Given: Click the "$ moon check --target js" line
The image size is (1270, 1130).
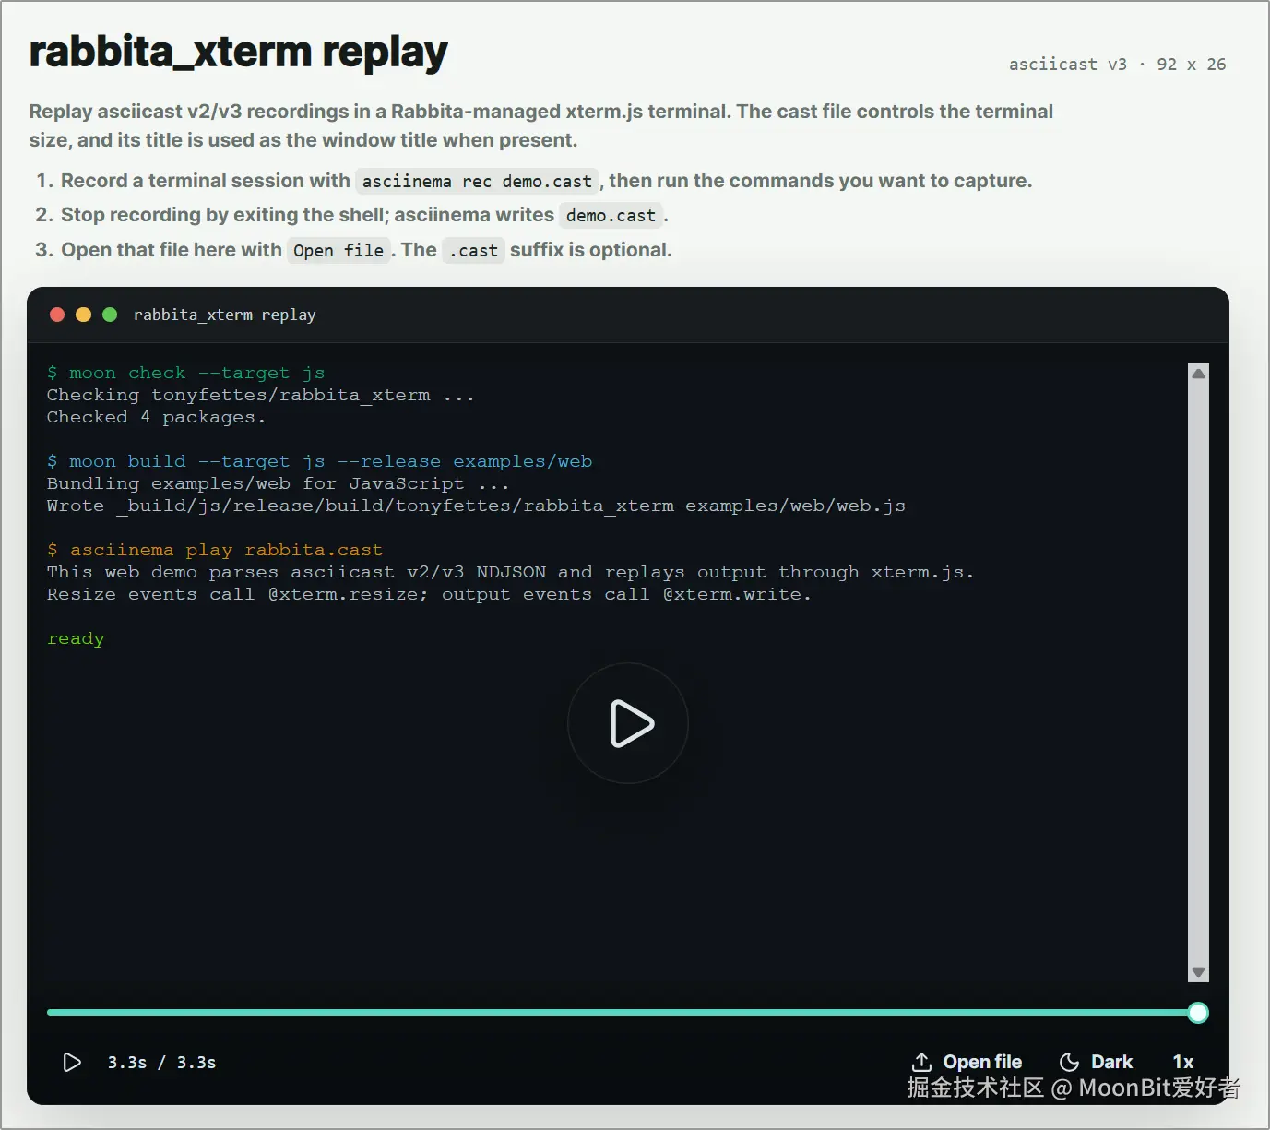Looking at the screenshot, I should (185, 373).
